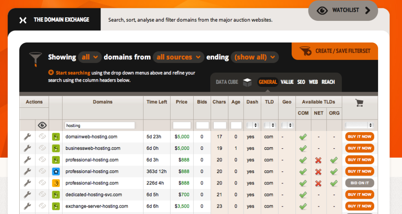Toggle the watchlist eye filter in header row
402x214 pixels.
[x=42, y=125]
